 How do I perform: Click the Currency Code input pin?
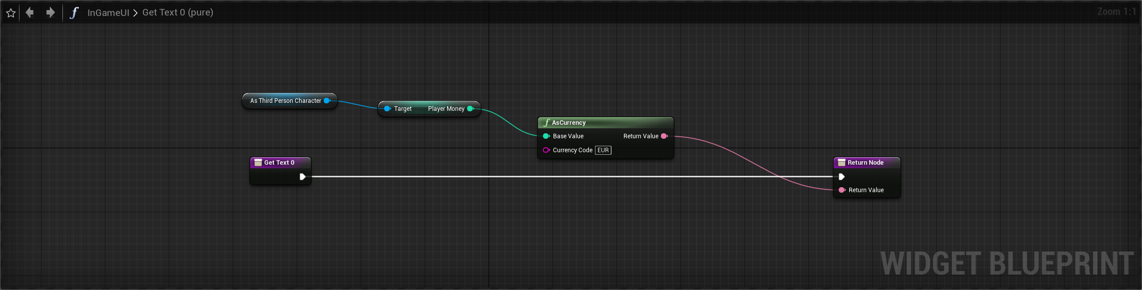(x=546, y=150)
